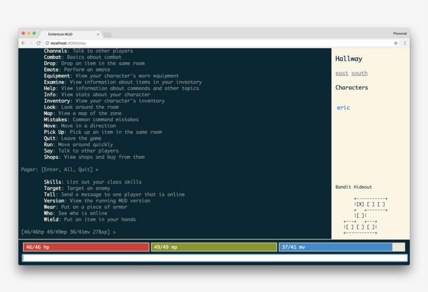The image size is (428, 292).
Task: Click the browser forward arrow
Action: 31,43
